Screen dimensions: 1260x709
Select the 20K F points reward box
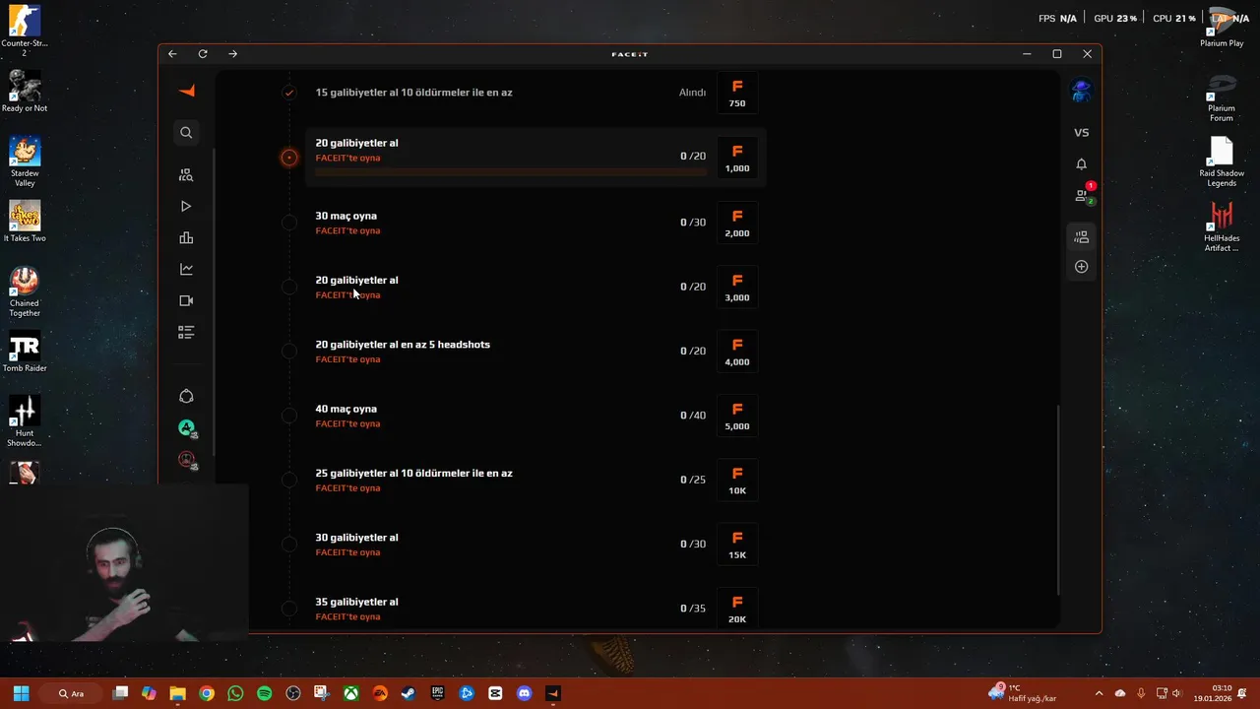pyautogui.click(x=737, y=610)
